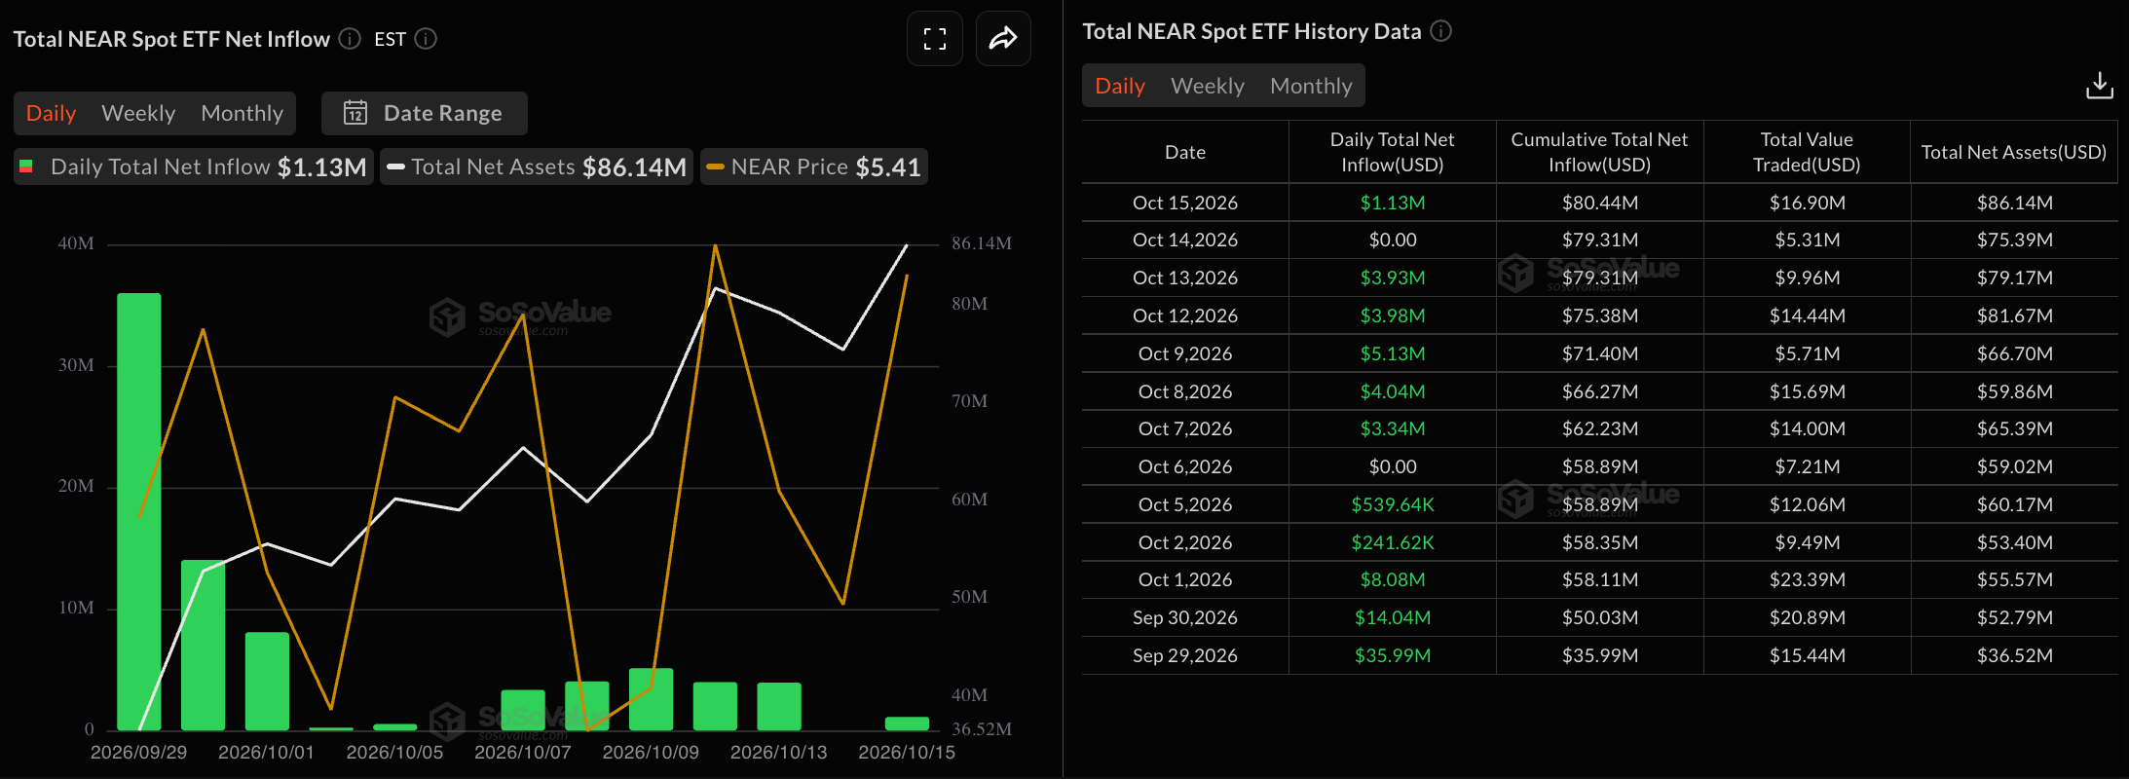Open fullscreen view of the chart
The image size is (2129, 779).
pos(935,39)
